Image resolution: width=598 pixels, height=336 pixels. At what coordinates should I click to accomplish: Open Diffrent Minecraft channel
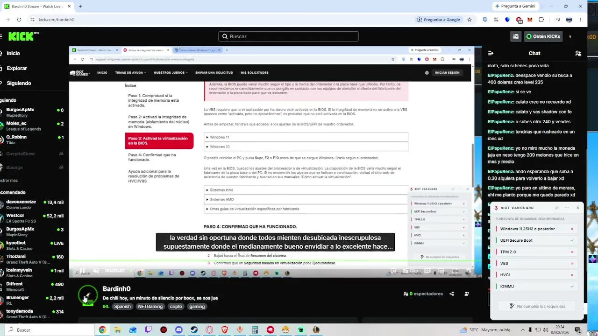[33, 287]
